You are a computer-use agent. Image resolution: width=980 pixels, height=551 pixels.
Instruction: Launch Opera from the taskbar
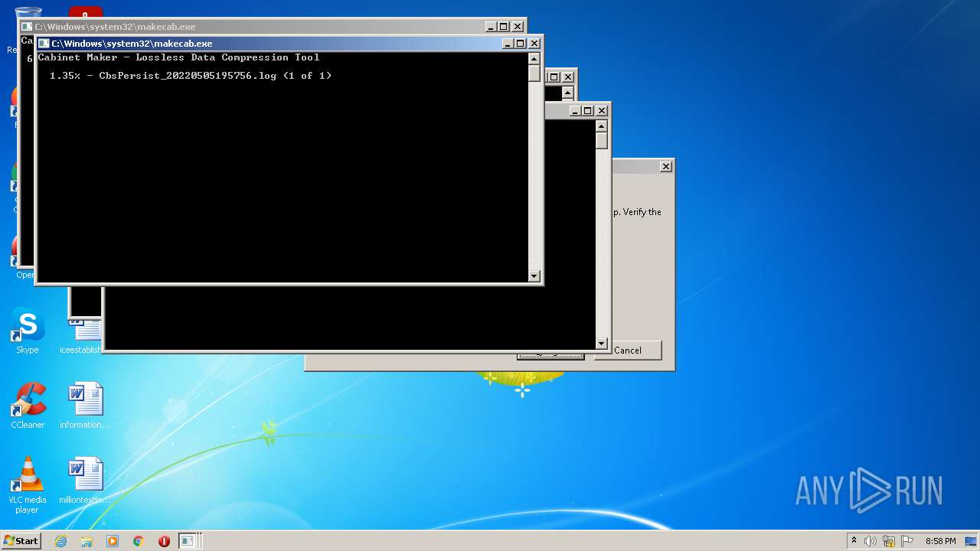164,541
